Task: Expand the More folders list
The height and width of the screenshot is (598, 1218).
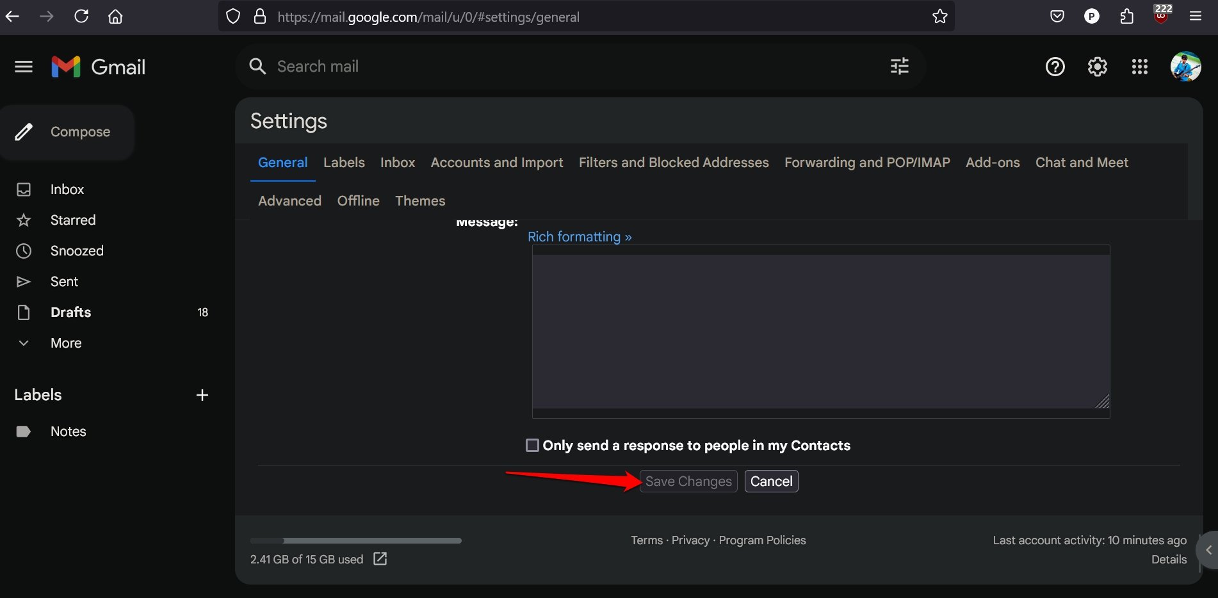Action: tap(66, 343)
